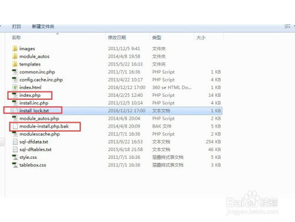
Task: Click the sql-dfdata.txt document icon
Action: pos(15,142)
